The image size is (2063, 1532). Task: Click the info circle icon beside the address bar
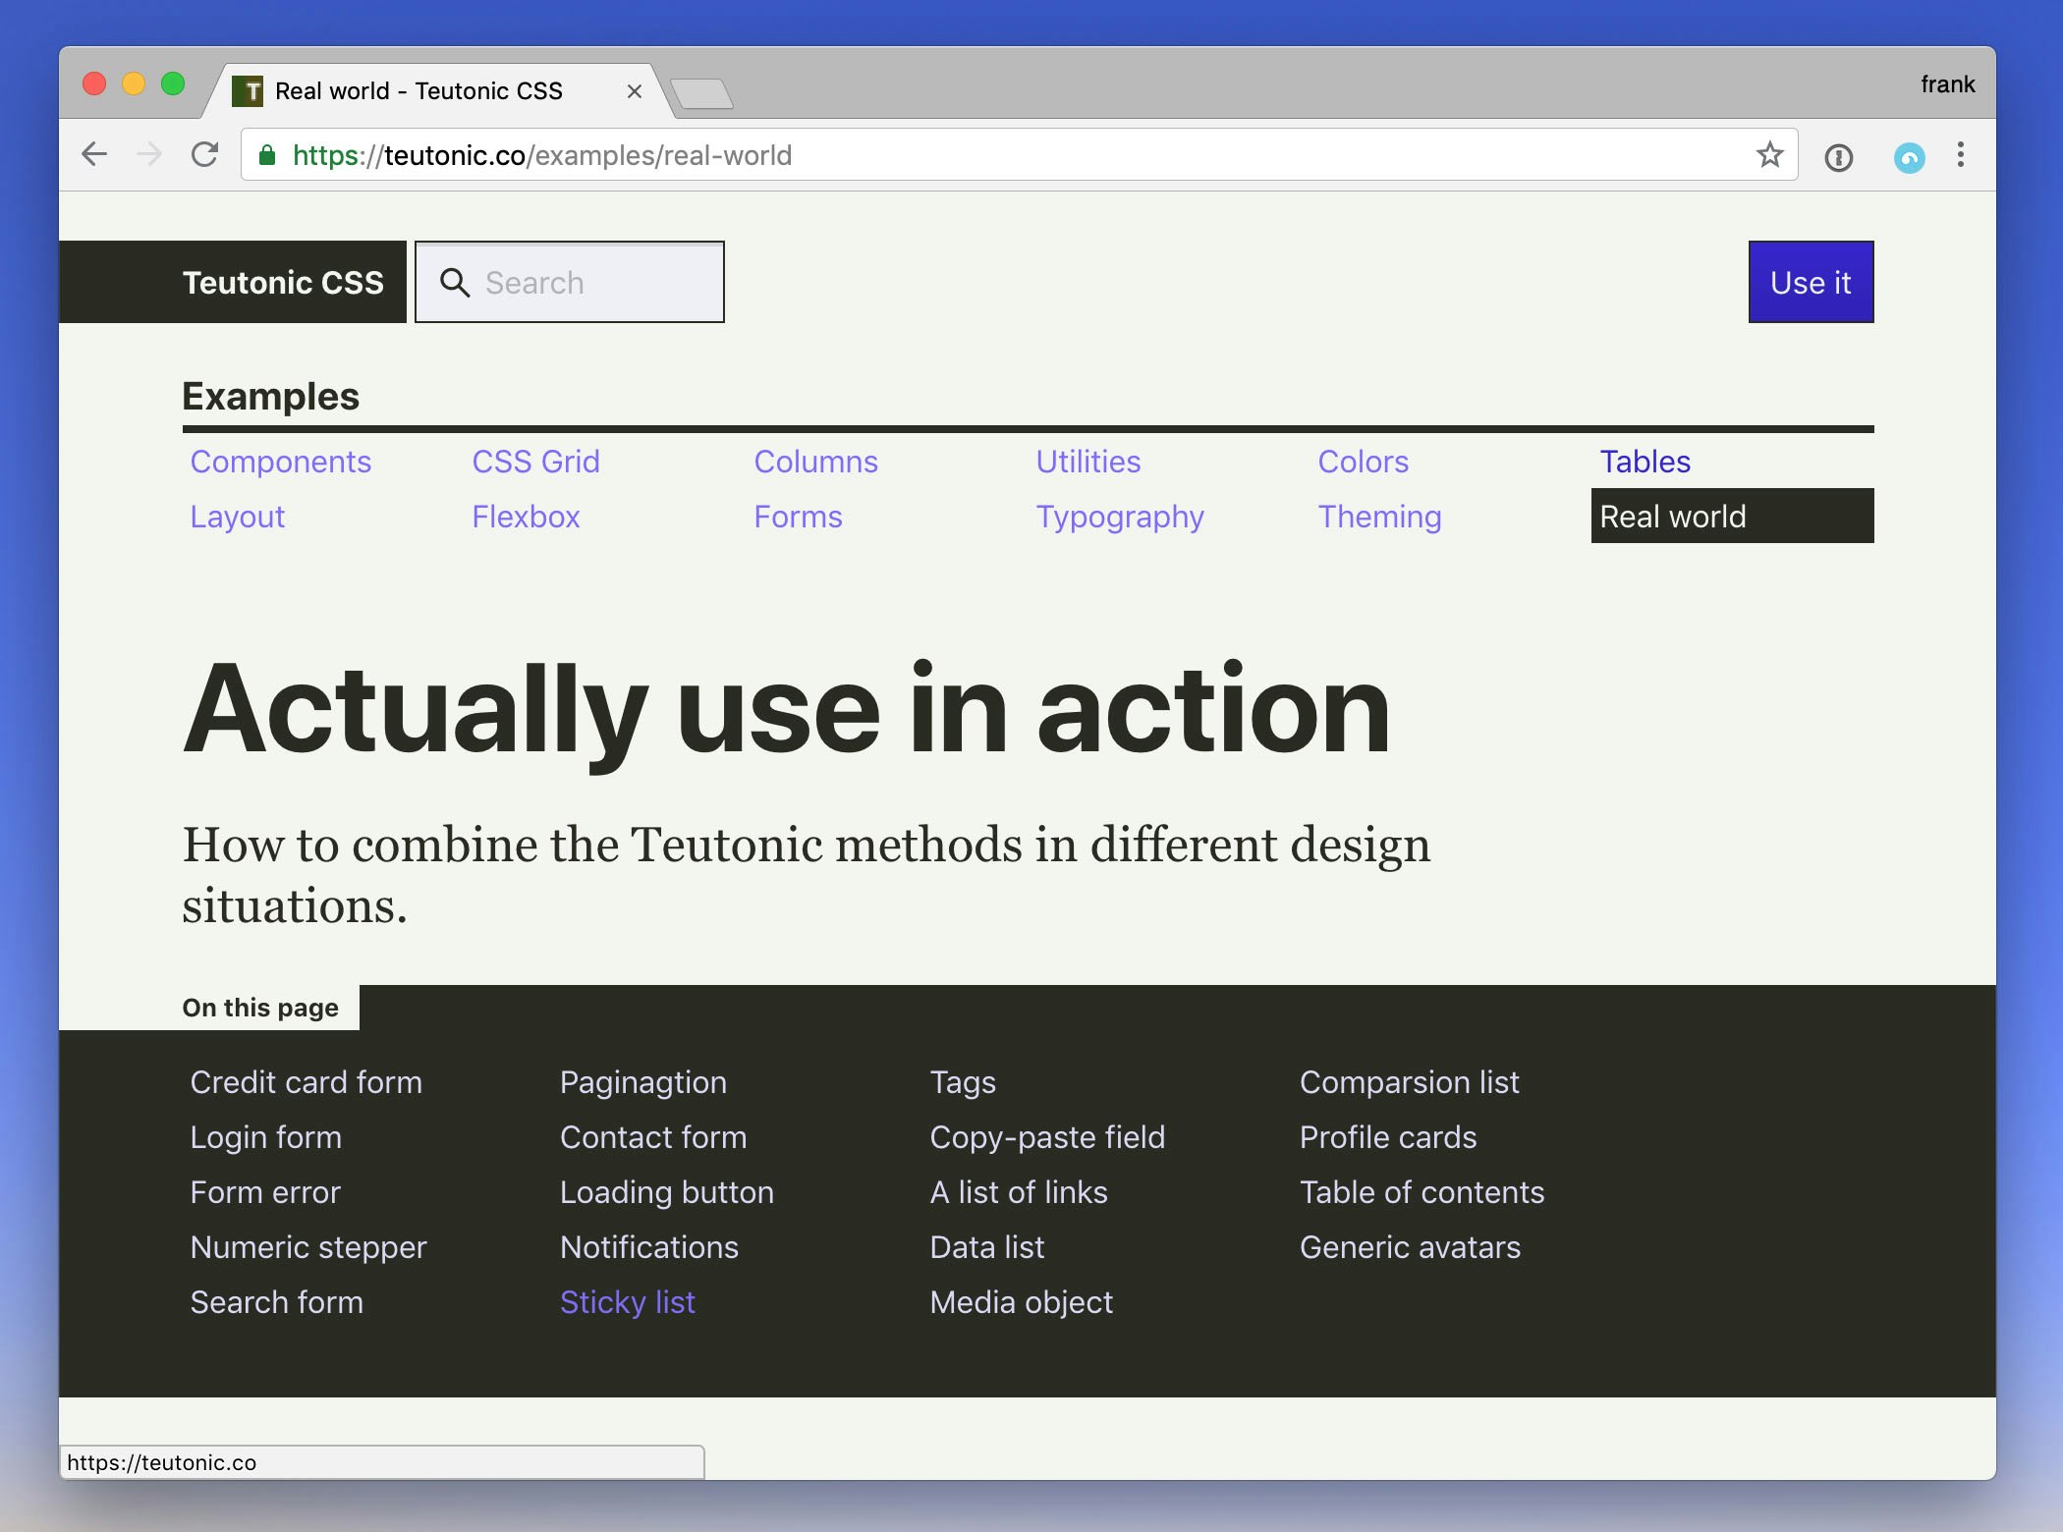(x=1839, y=157)
